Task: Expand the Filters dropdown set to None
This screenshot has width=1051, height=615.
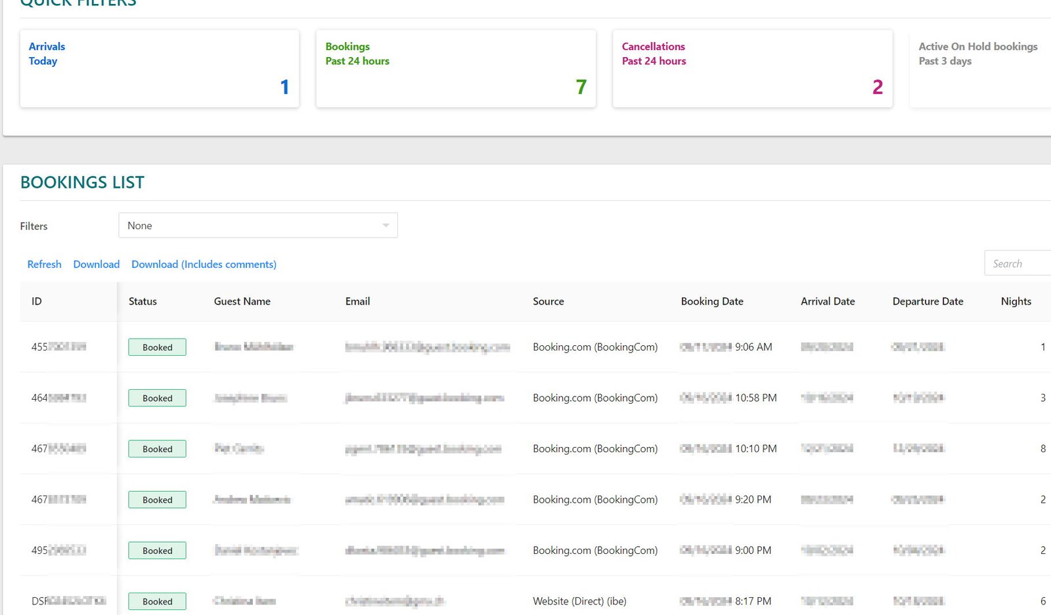Action: (x=258, y=225)
